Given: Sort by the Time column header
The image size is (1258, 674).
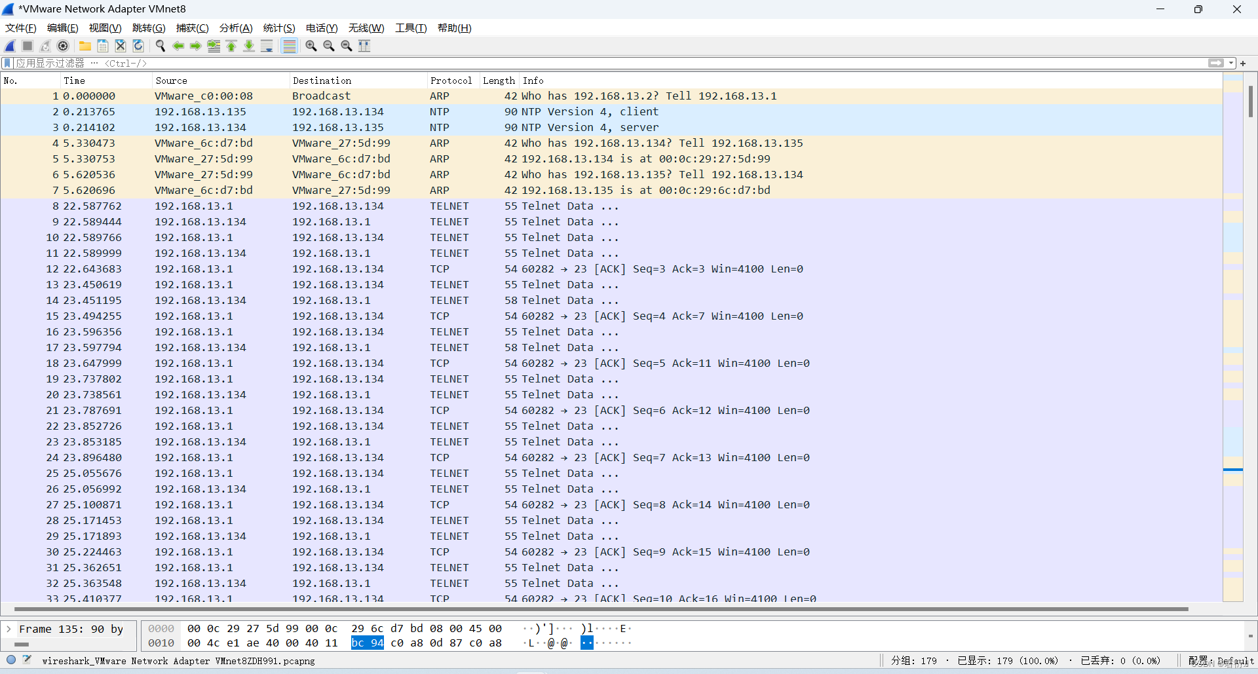Looking at the screenshot, I should (106, 81).
